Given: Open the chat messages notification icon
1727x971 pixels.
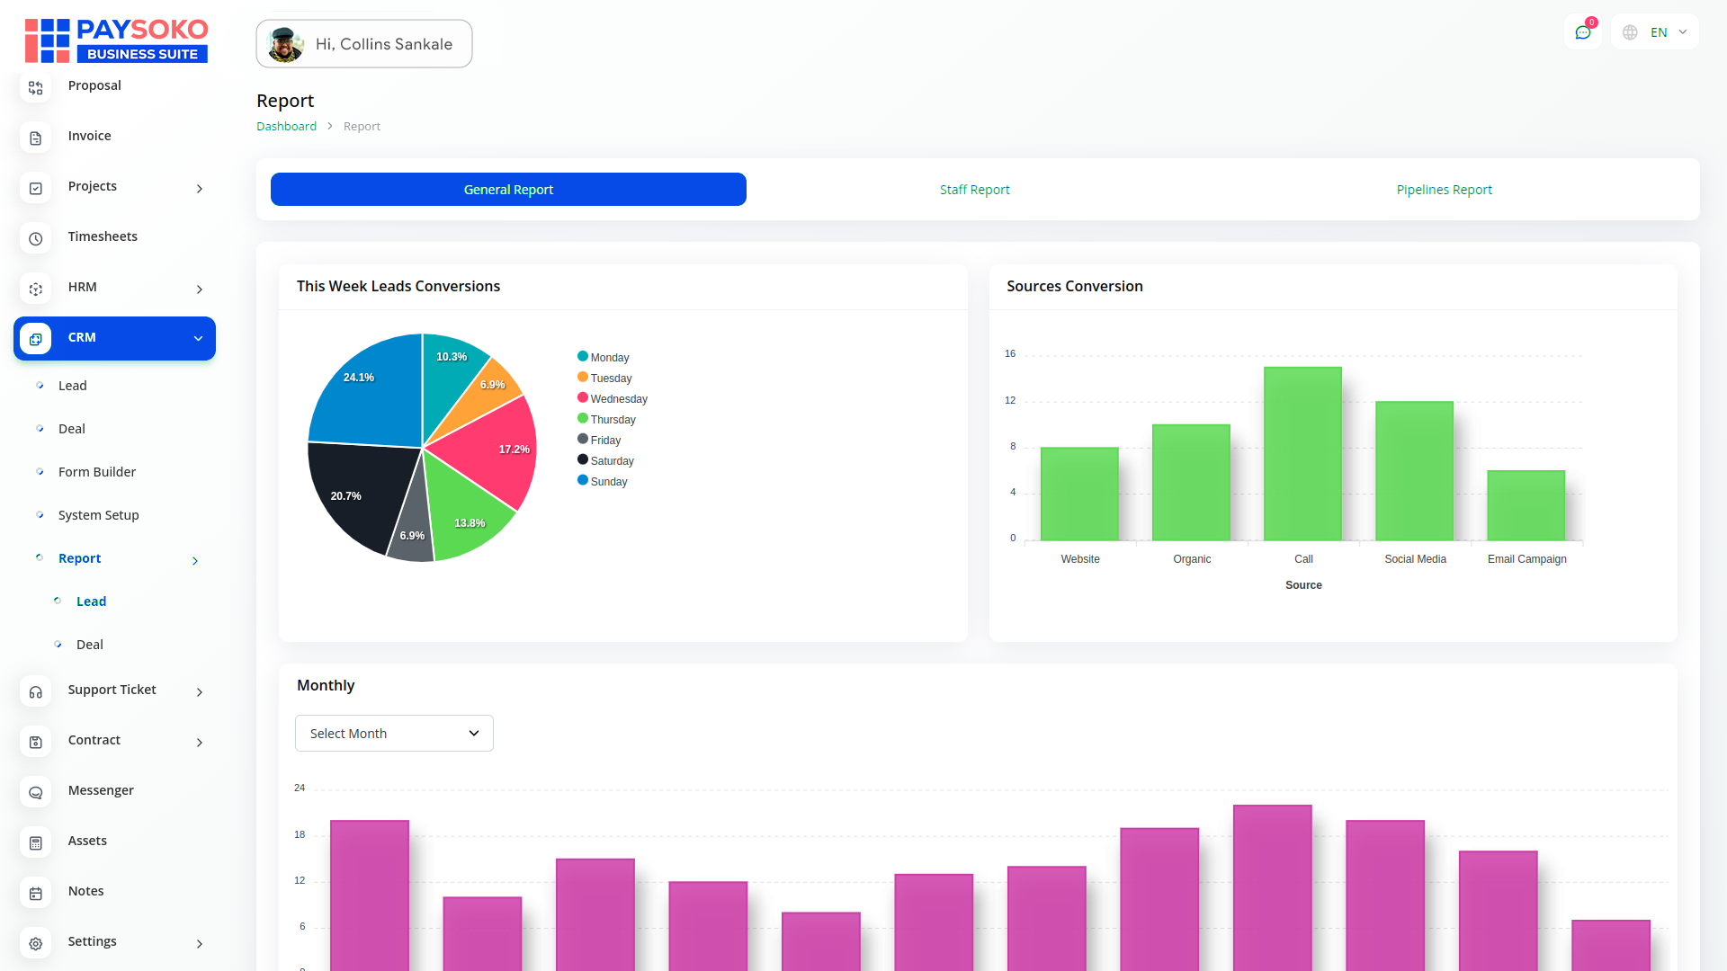Looking at the screenshot, I should click(x=1582, y=33).
